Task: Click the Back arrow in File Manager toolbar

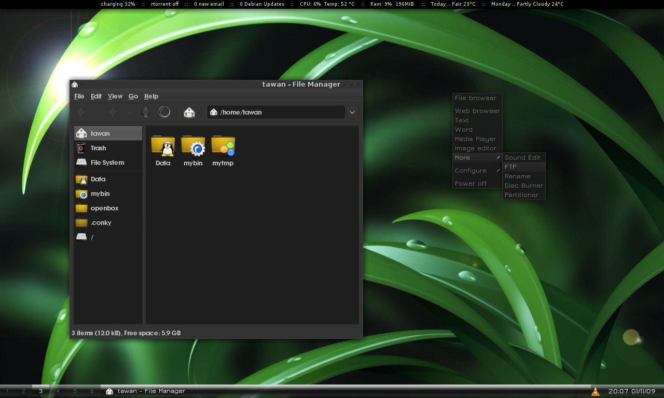Action: point(81,112)
